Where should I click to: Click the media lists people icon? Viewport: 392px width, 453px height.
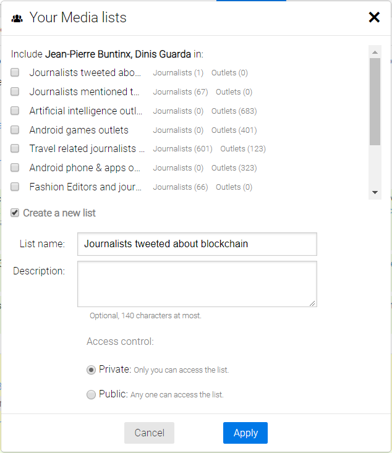(17, 19)
